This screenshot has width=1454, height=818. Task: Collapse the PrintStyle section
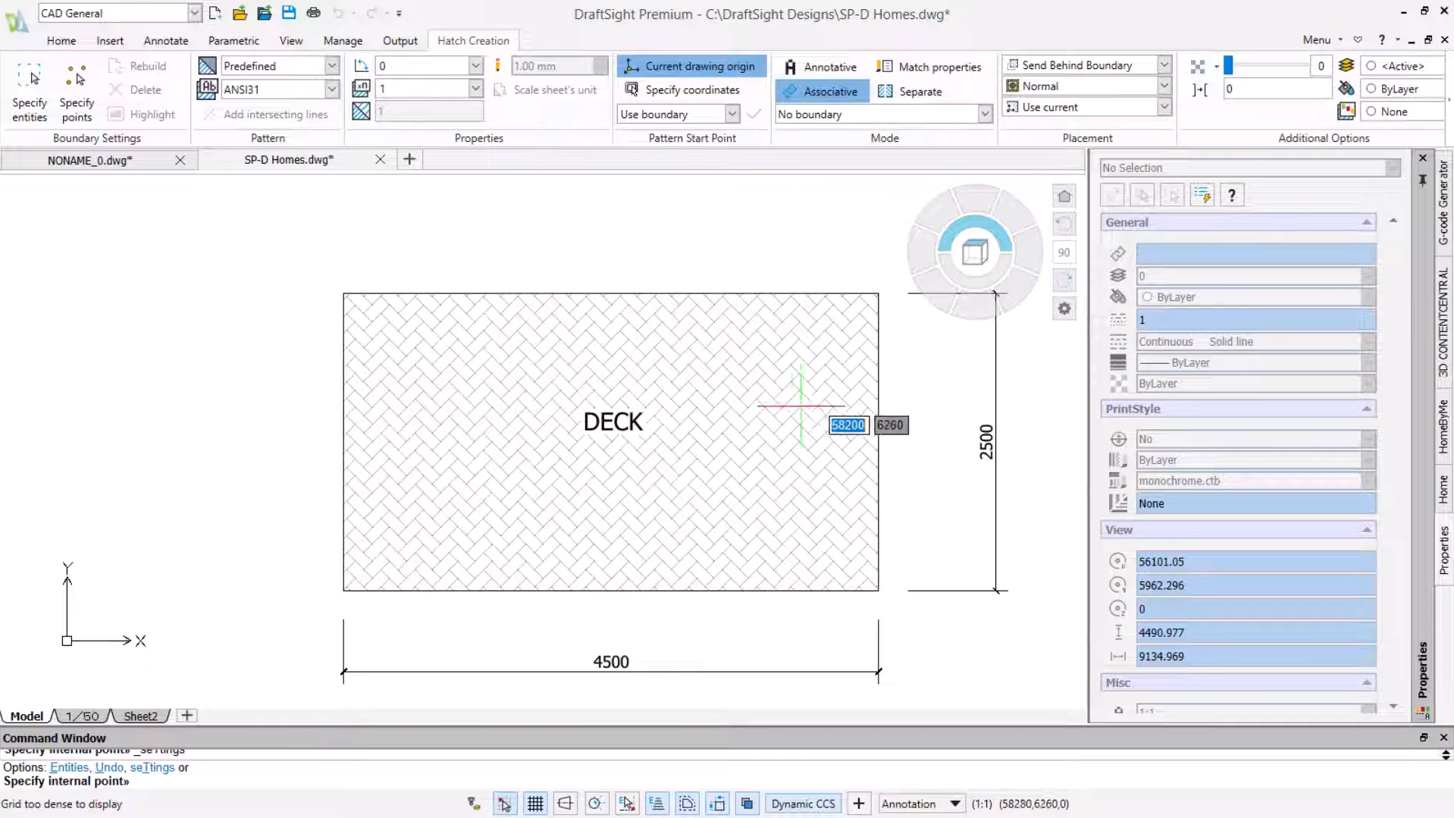coord(1366,409)
